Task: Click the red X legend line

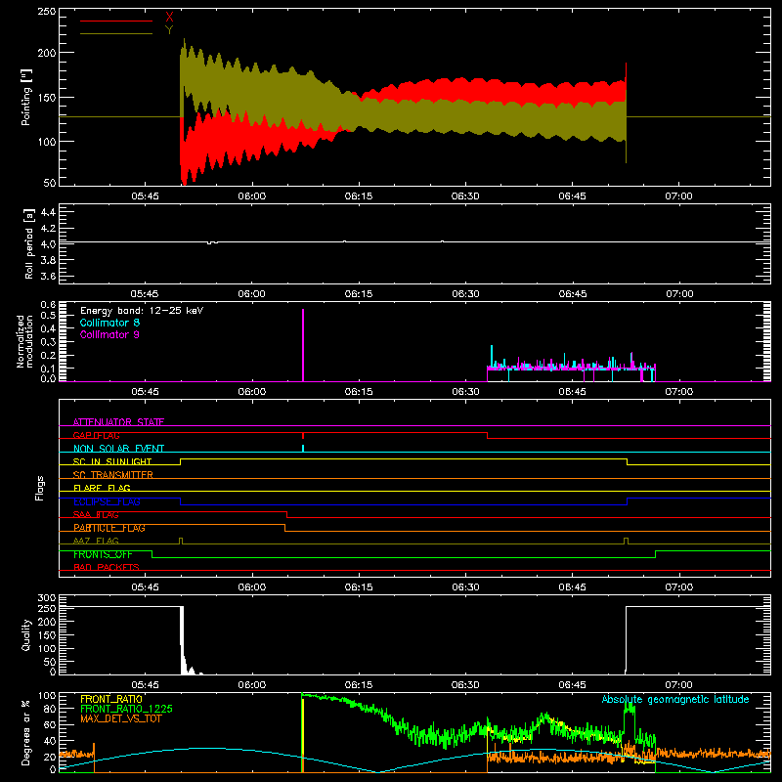Action: tap(116, 21)
